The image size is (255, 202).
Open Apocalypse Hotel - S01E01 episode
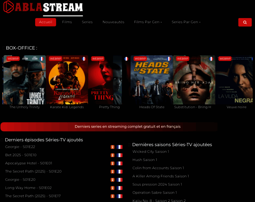[29, 163]
